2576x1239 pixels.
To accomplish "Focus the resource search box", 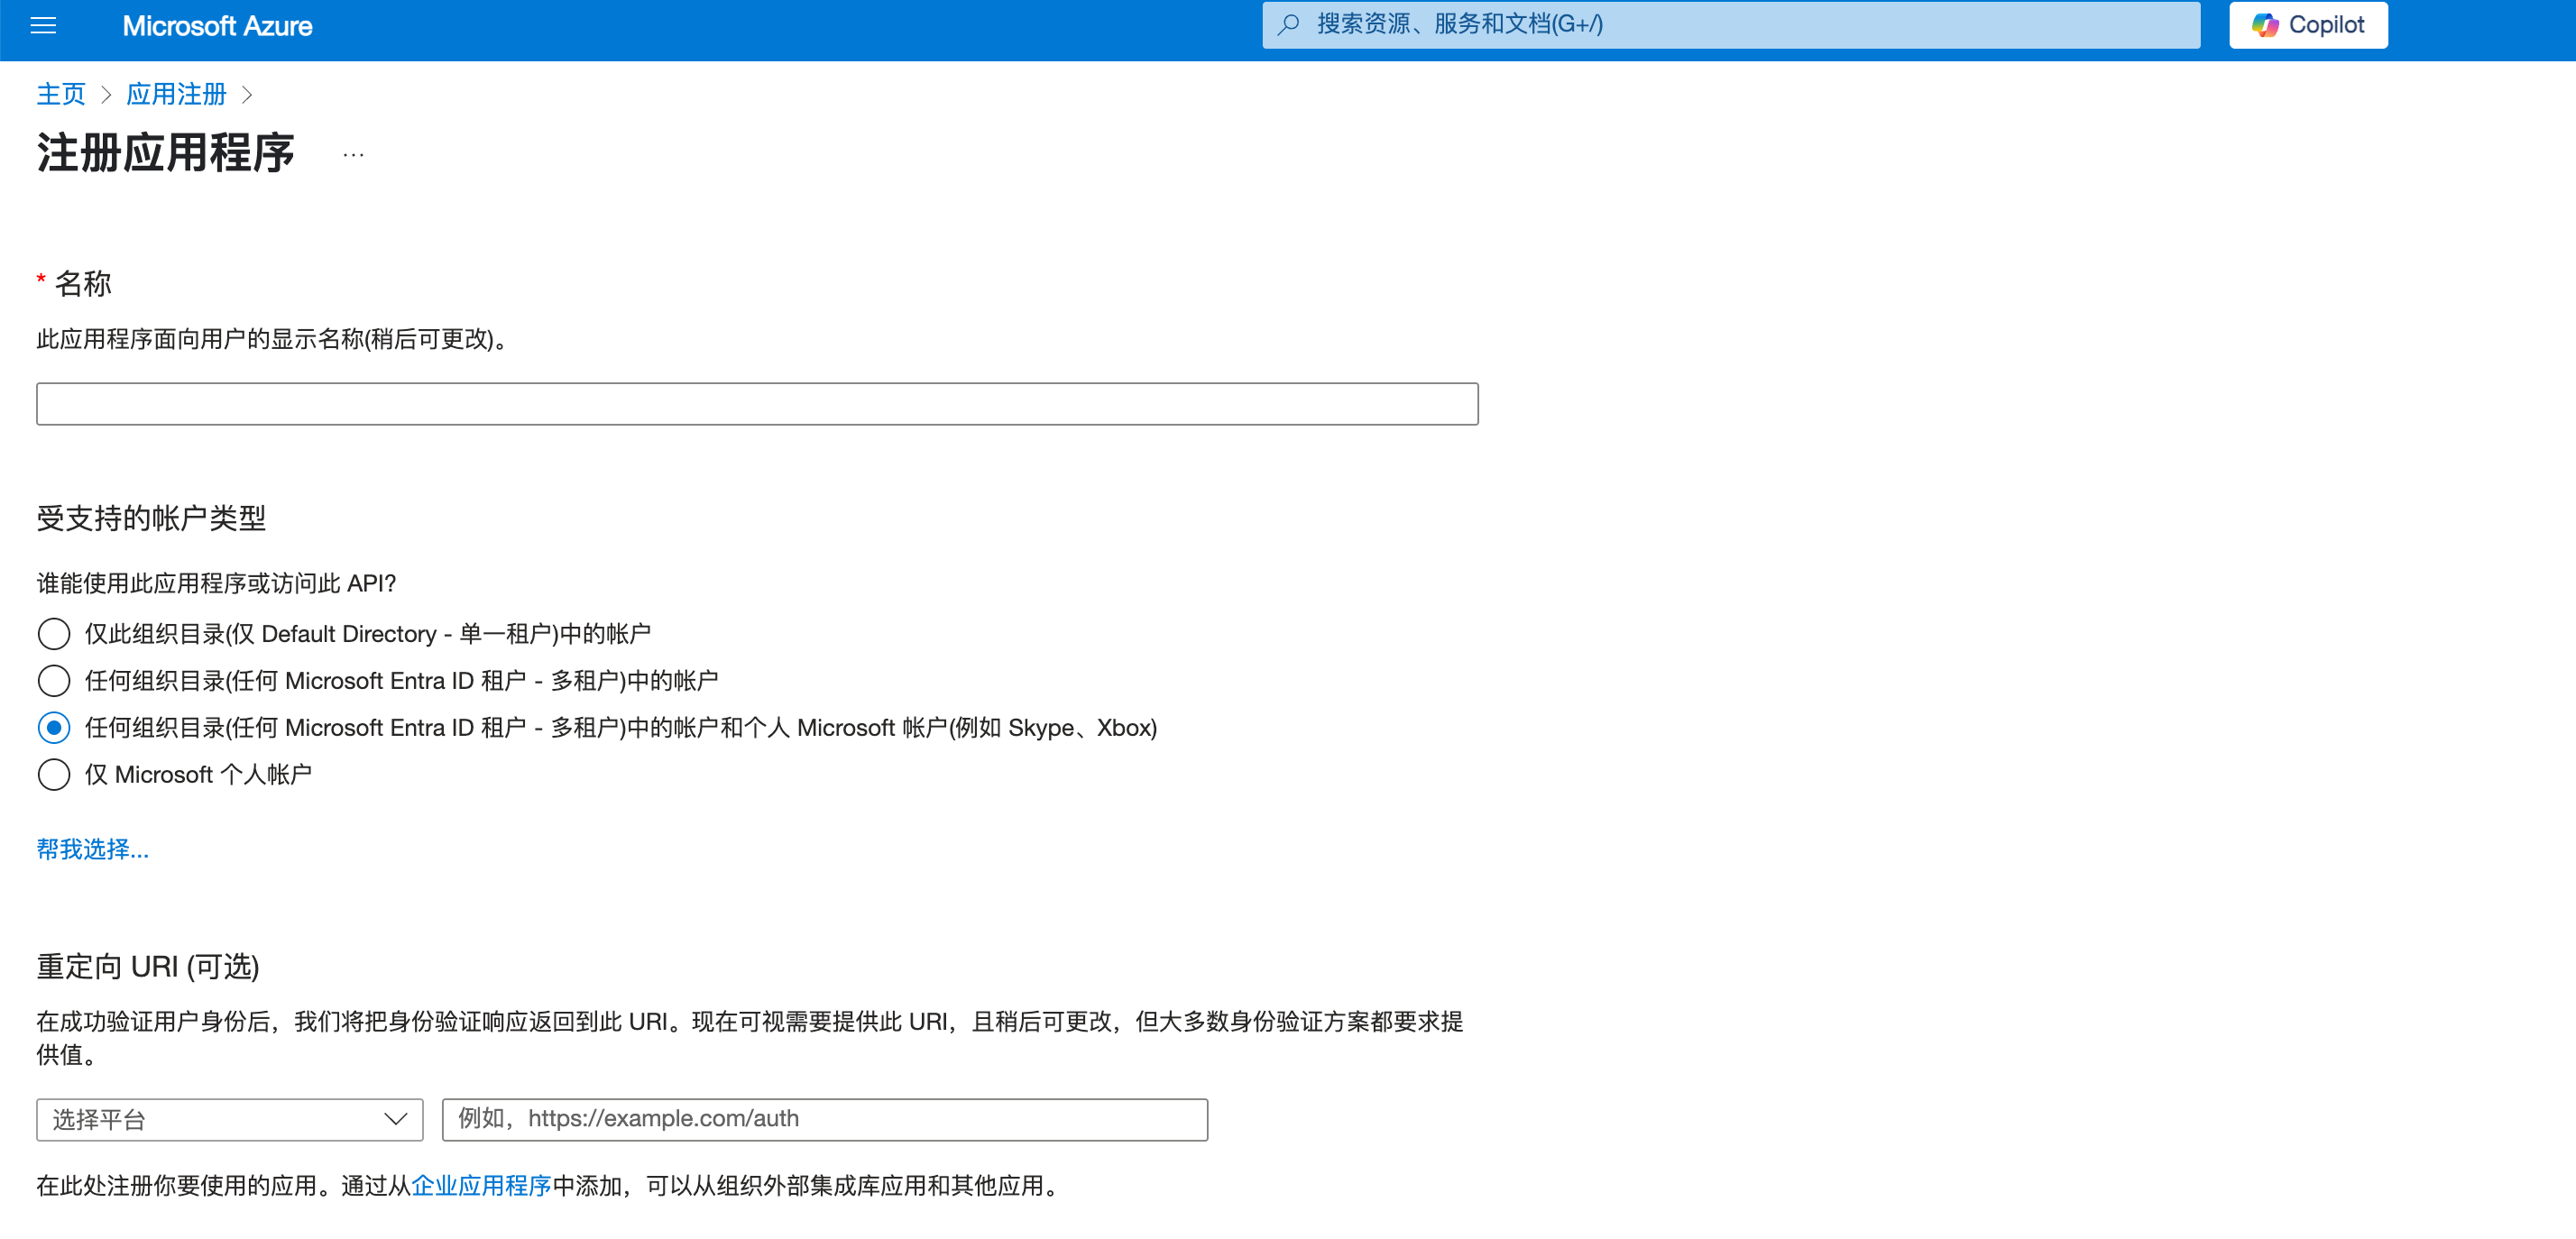I will click(x=1730, y=24).
